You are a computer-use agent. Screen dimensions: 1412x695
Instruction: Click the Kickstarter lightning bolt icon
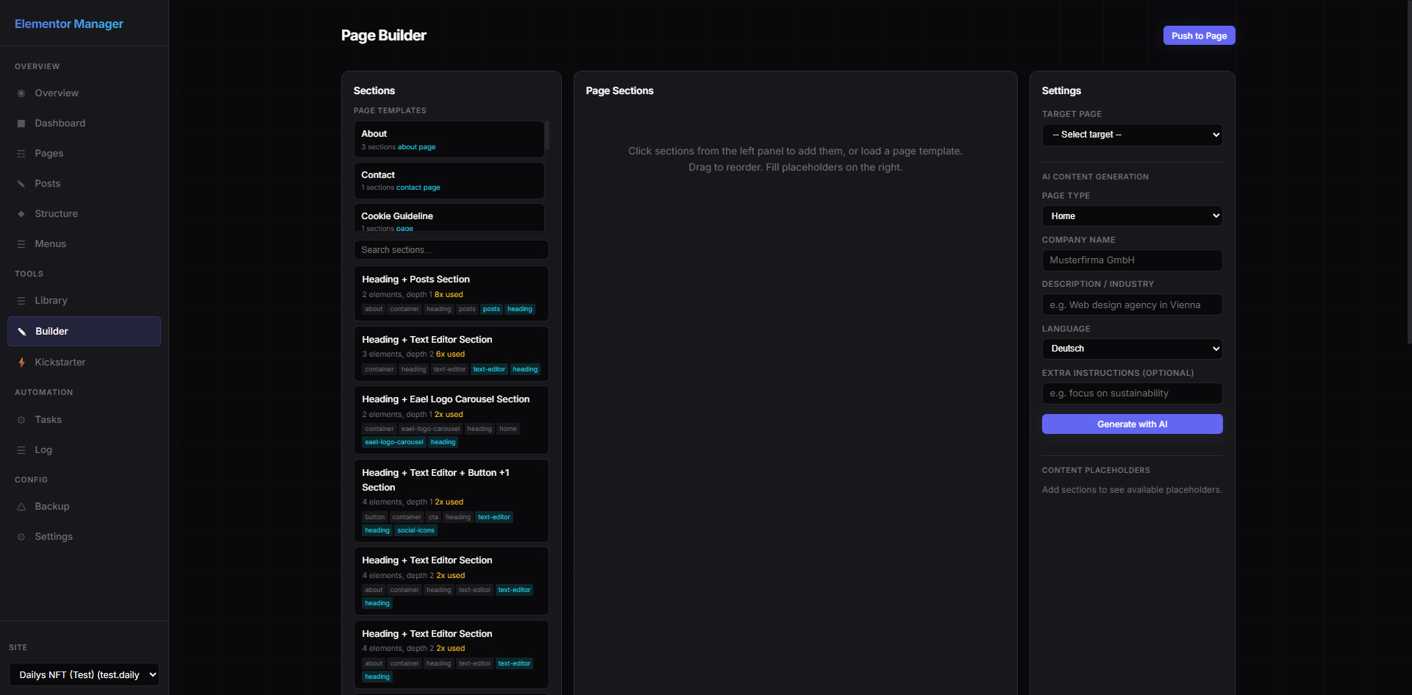coord(21,363)
